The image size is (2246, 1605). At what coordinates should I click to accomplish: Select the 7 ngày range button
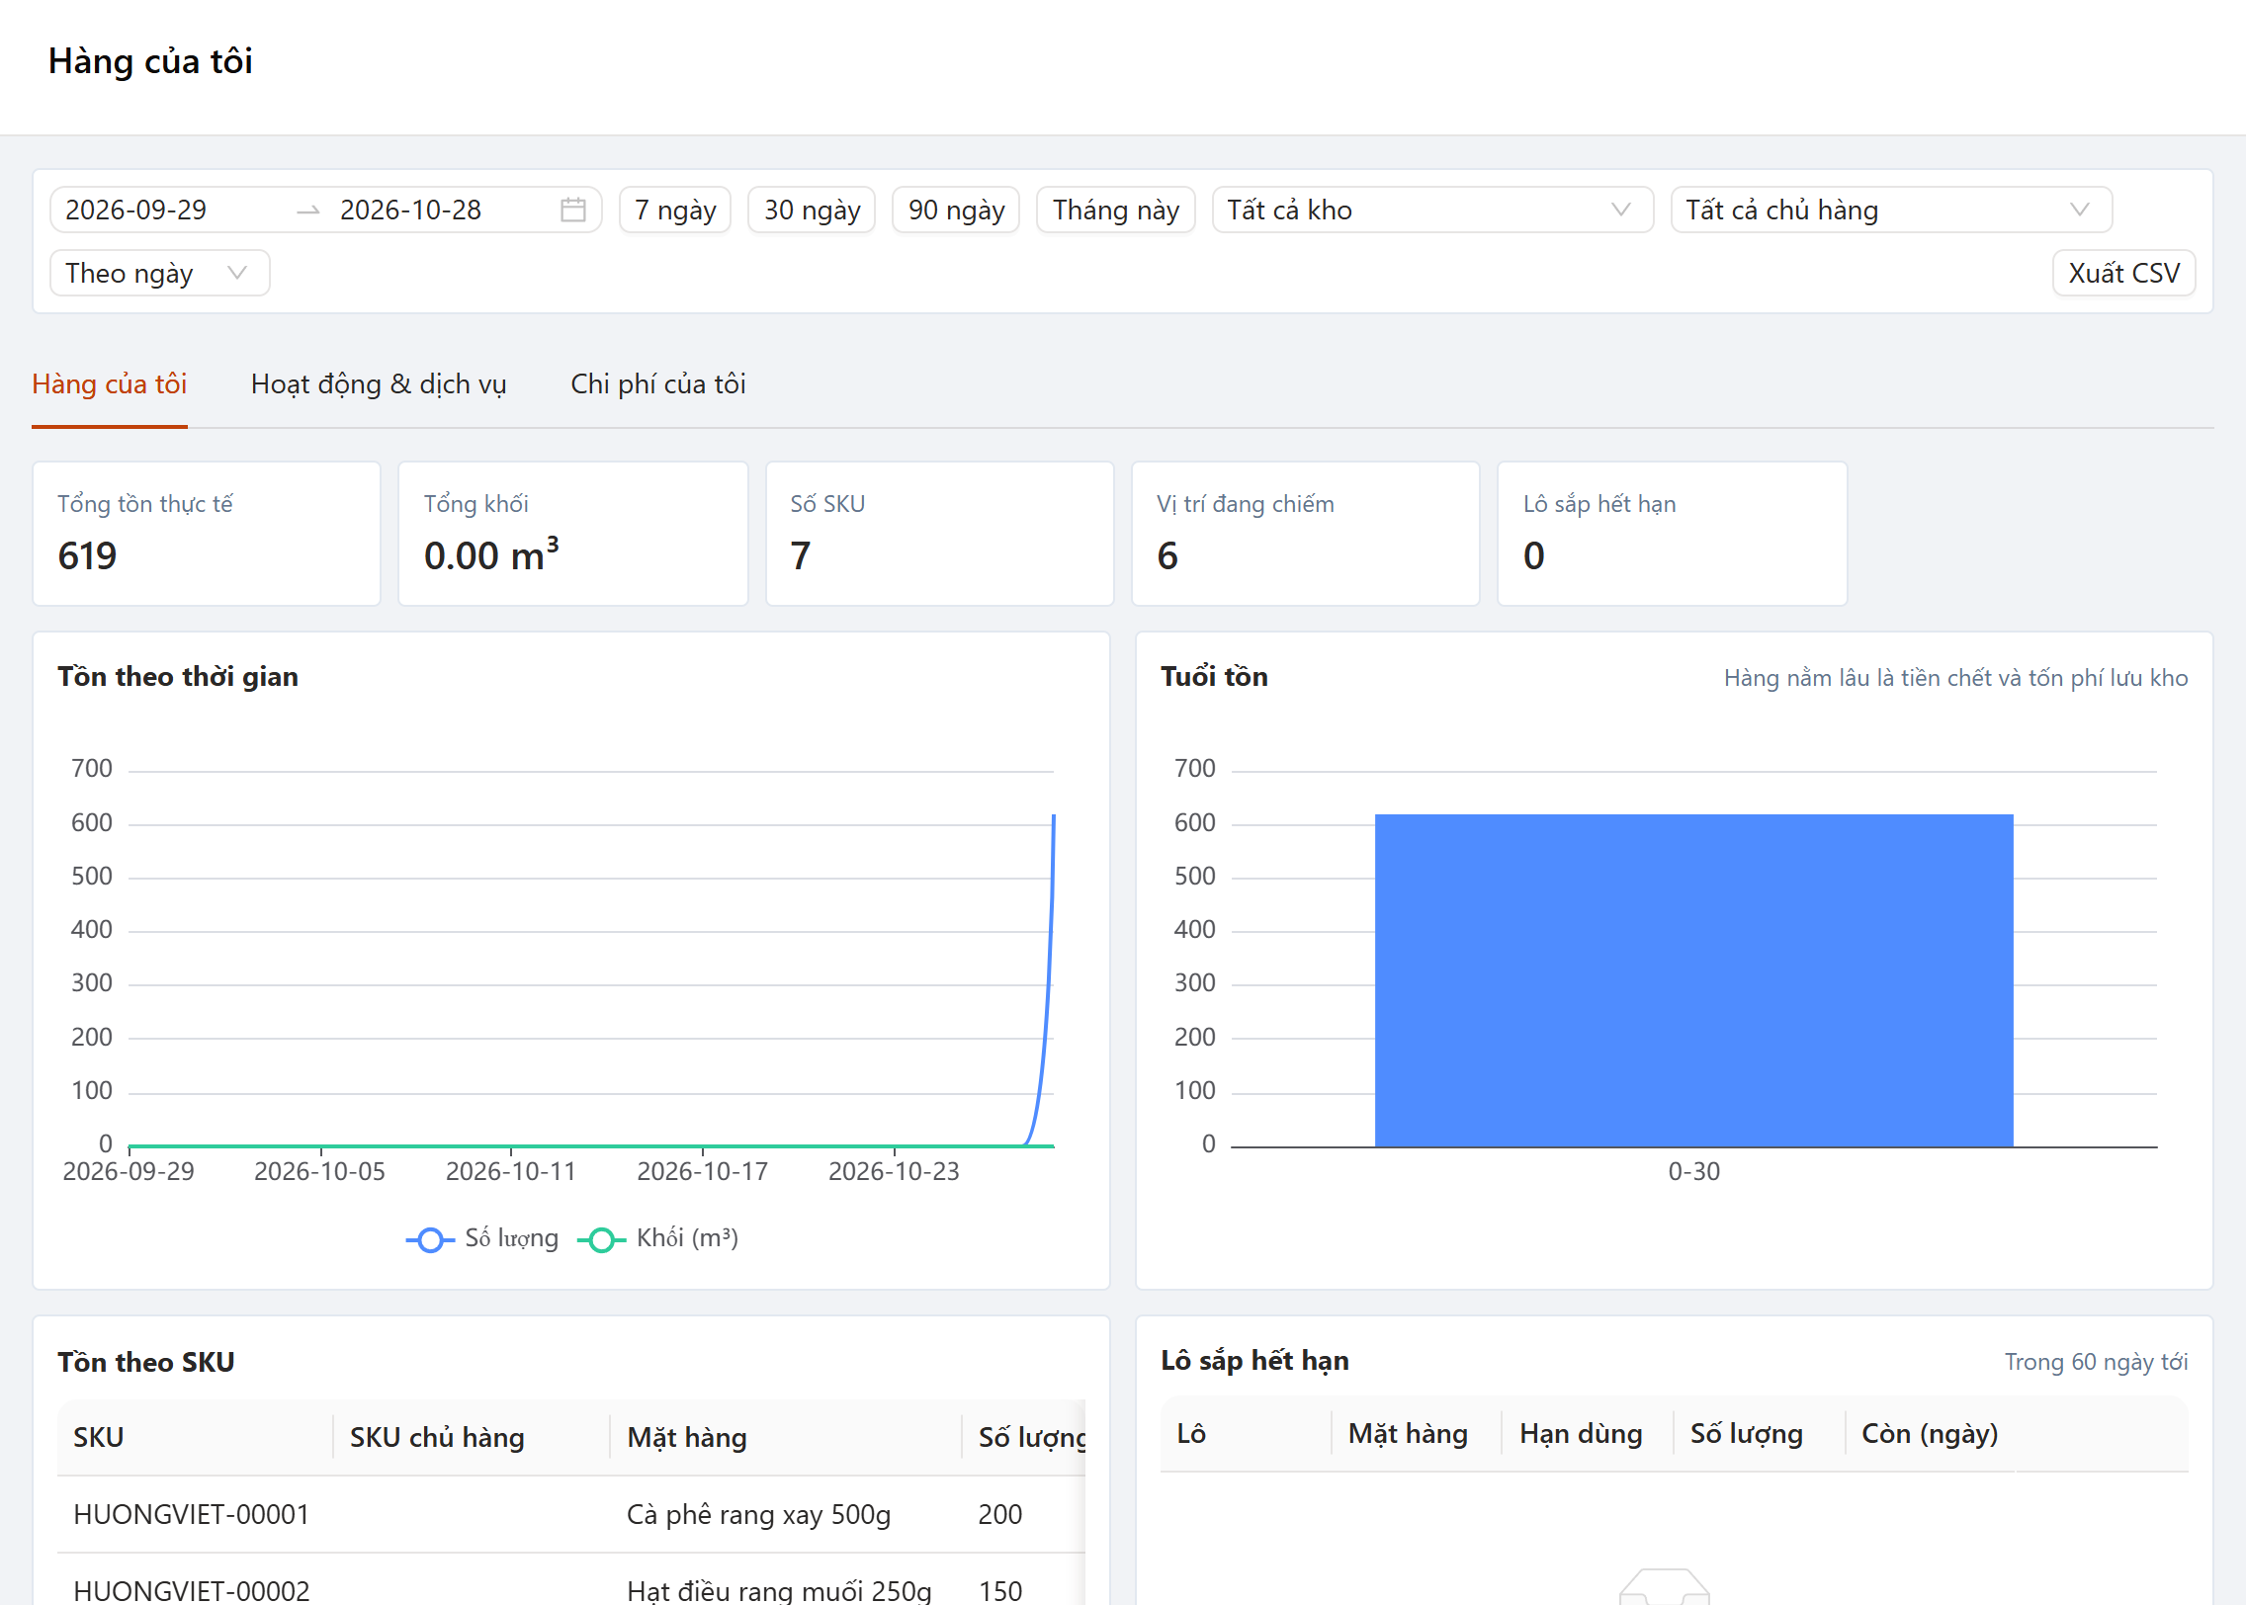[675, 210]
